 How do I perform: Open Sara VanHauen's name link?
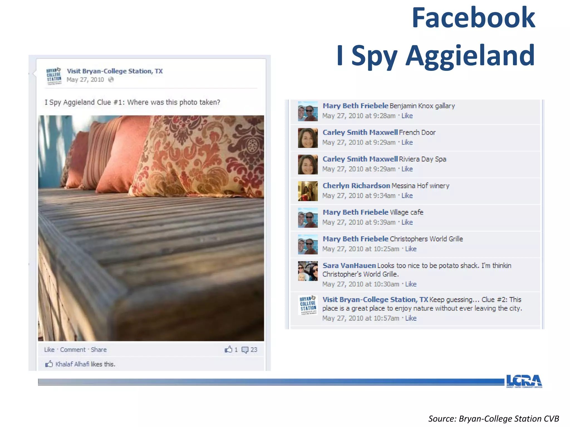[349, 266]
